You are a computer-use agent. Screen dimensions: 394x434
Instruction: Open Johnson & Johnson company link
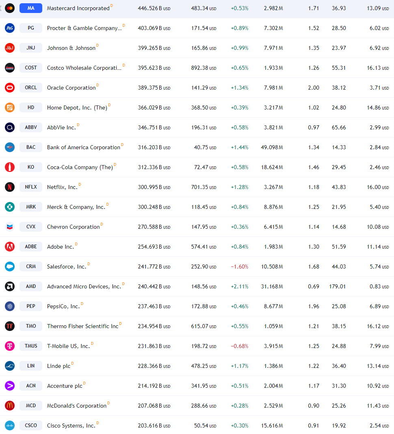[x=71, y=48]
